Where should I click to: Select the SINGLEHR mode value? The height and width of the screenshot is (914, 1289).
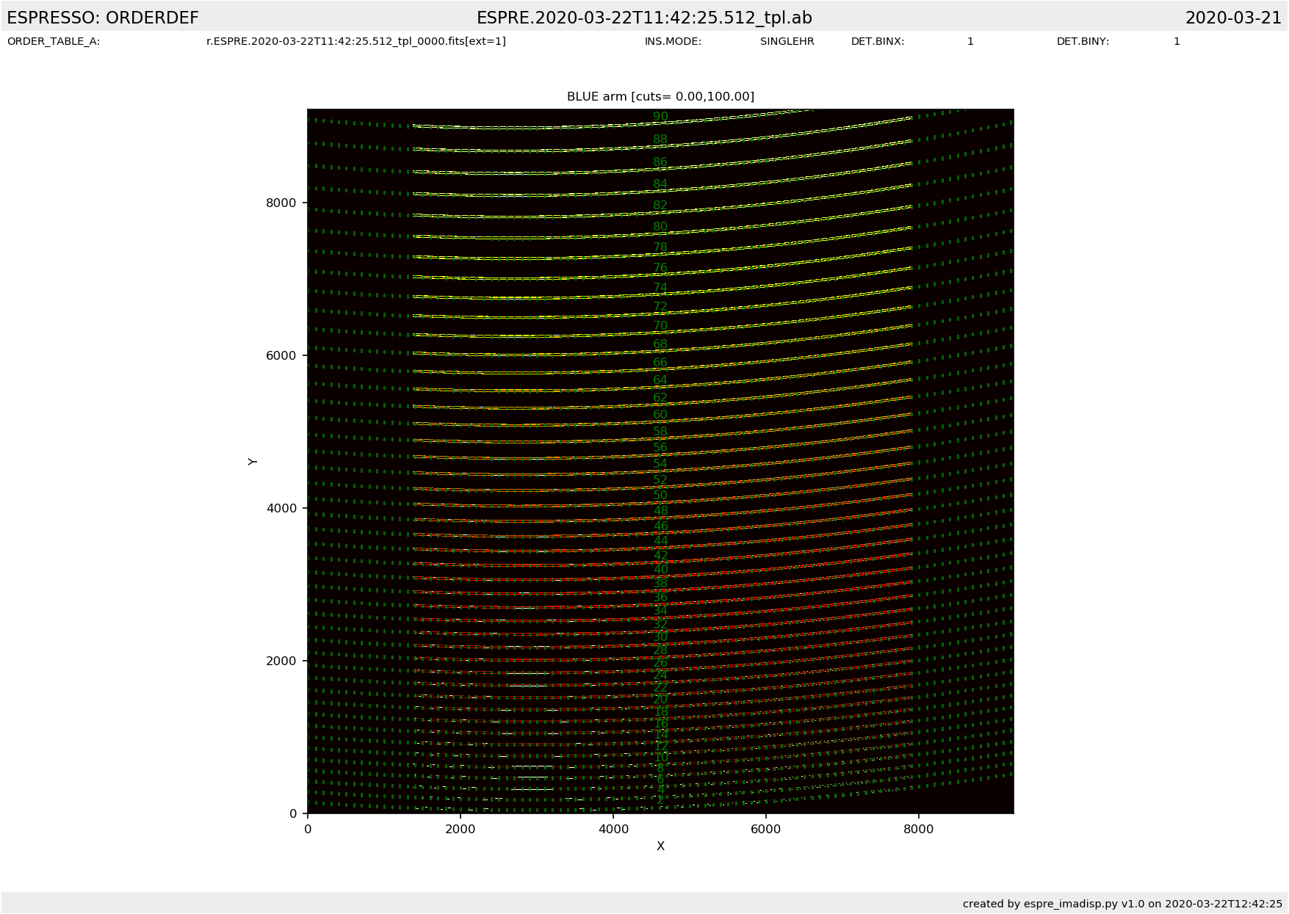tap(787, 42)
